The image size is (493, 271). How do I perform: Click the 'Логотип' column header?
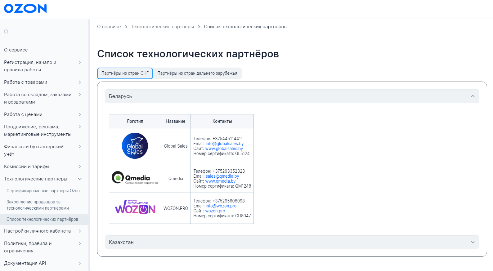(x=135, y=121)
